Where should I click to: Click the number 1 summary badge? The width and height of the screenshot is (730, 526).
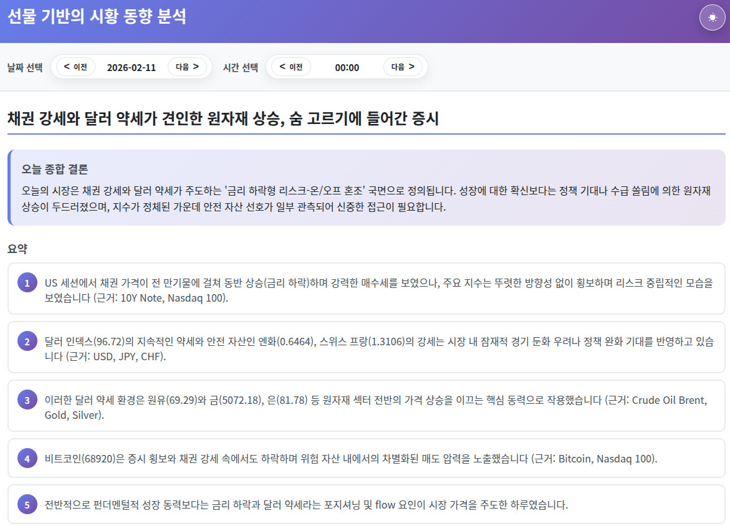click(27, 284)
